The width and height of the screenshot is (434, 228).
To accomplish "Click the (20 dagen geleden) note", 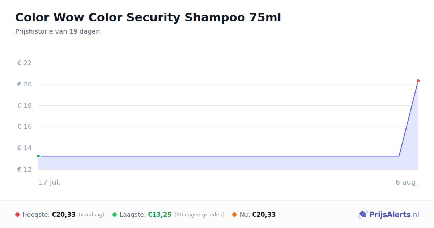I will (199, 215).
